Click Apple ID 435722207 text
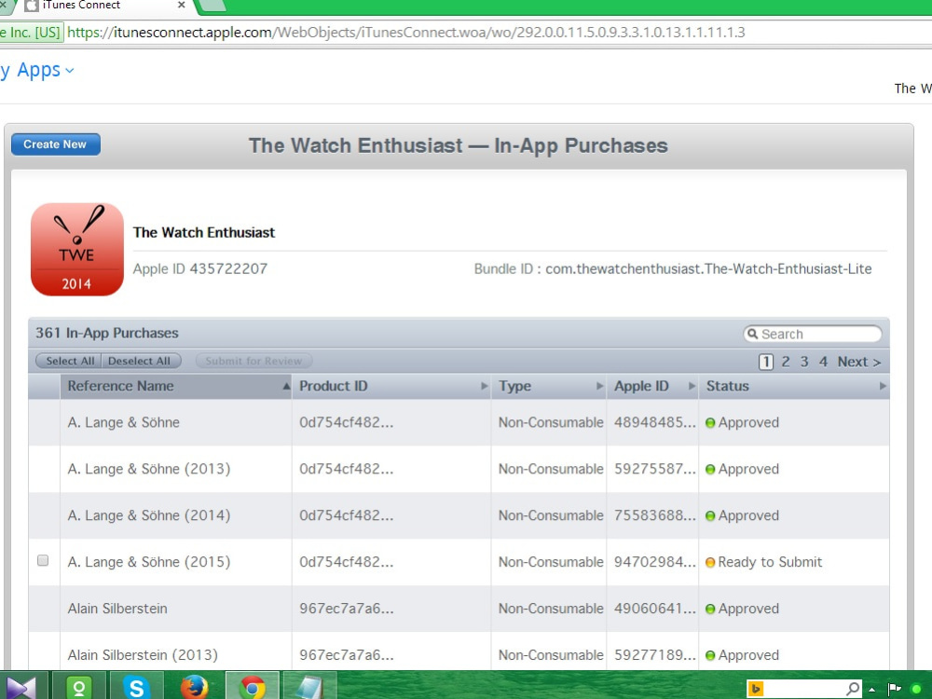Image resolution: width=932 pixels, height=699 pixels. [x=199, y=268]
